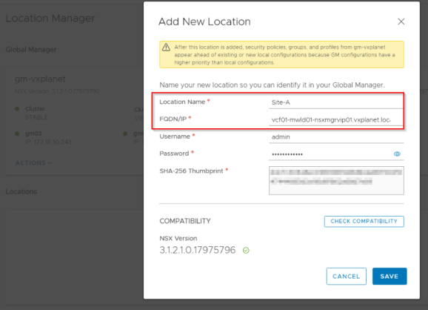This screenshot has width=428, height=310.
Task: Click the green gm03 node status dot
Action: [x=17, y=133]
